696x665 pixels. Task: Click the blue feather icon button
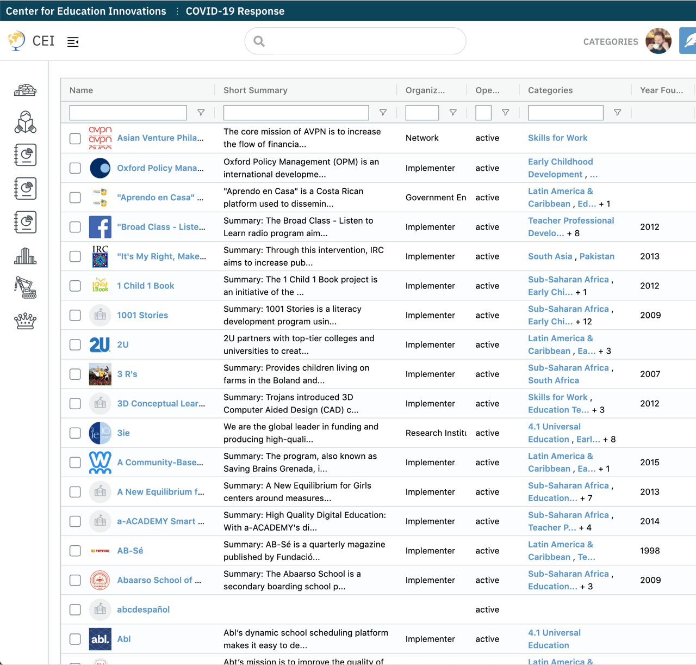688,41
